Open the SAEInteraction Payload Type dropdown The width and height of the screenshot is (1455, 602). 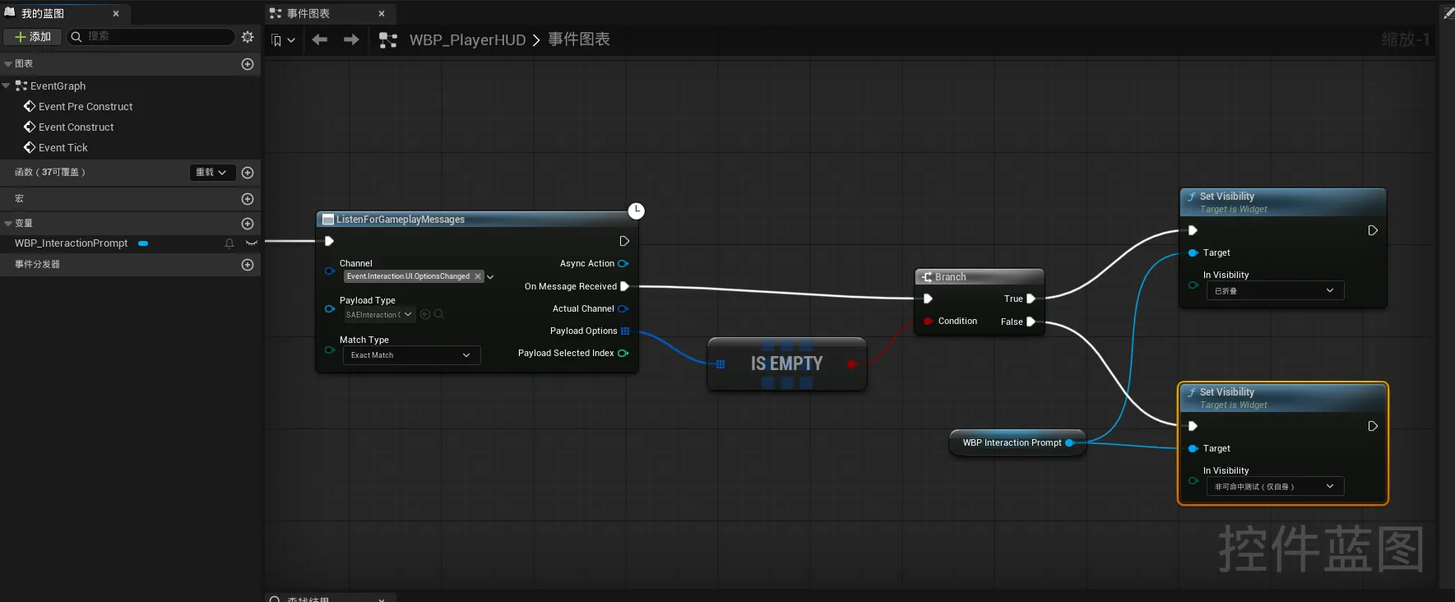[379, 315]
